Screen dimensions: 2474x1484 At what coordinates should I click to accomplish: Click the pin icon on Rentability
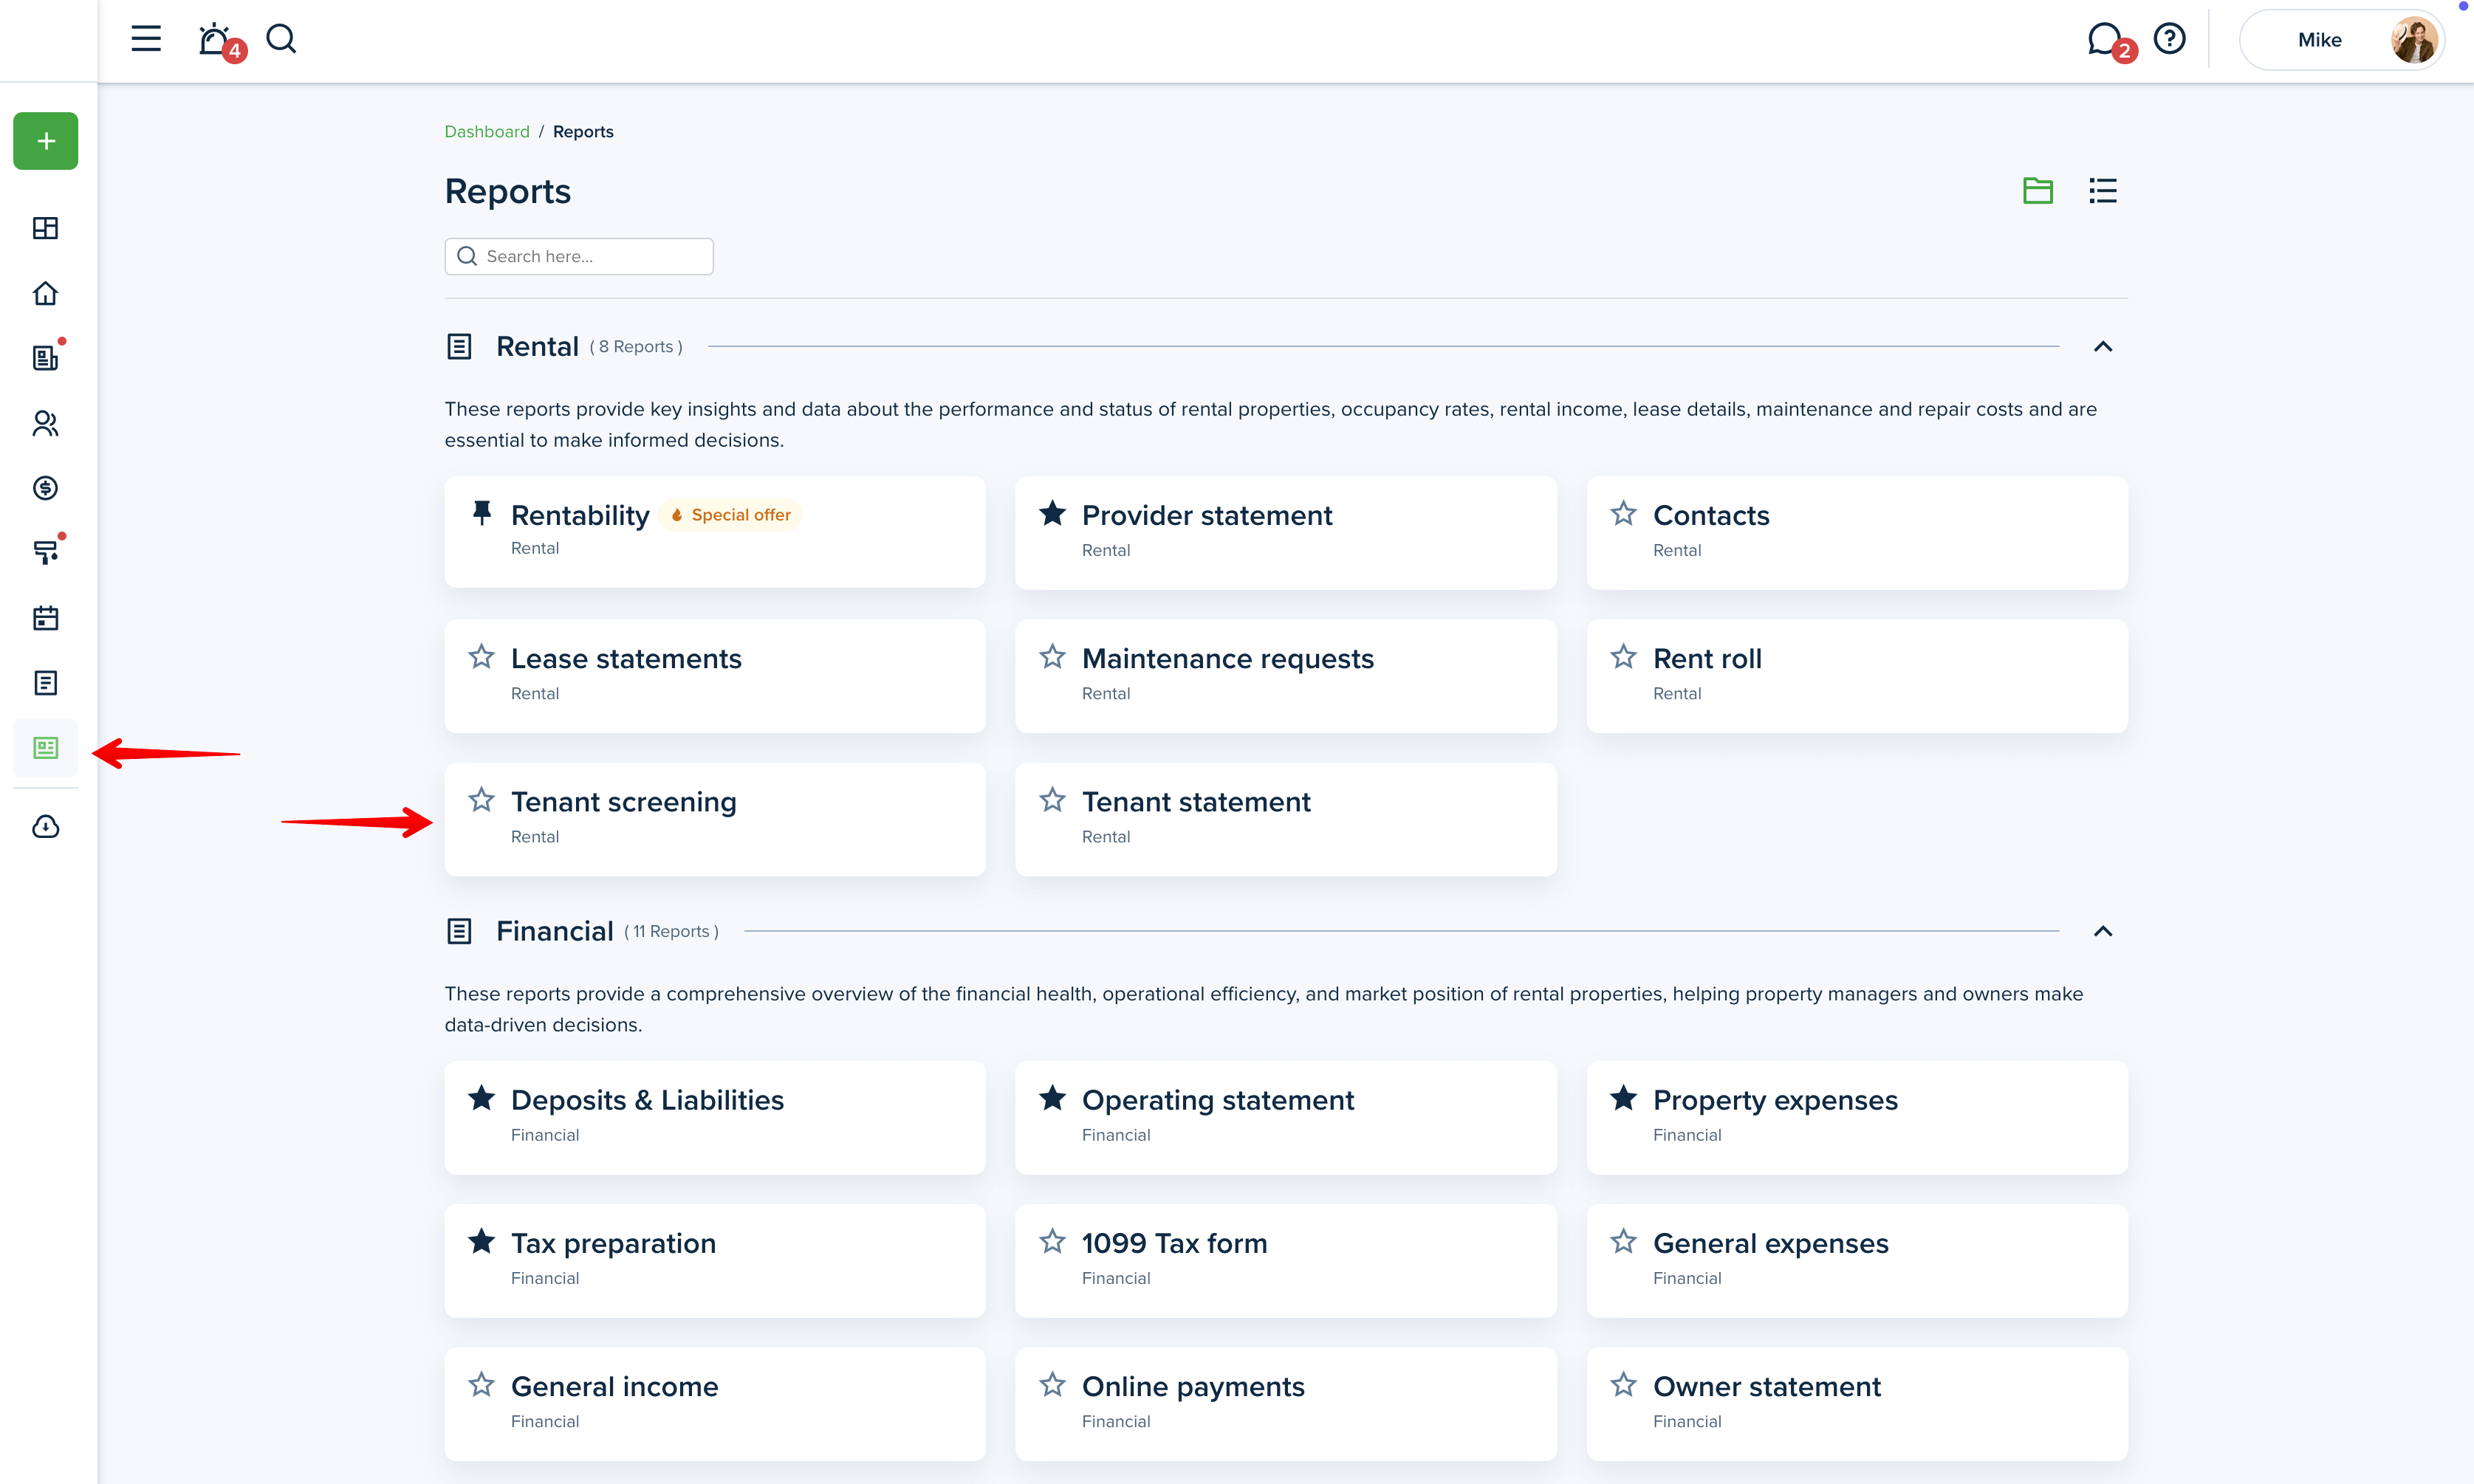coord(482,513)
